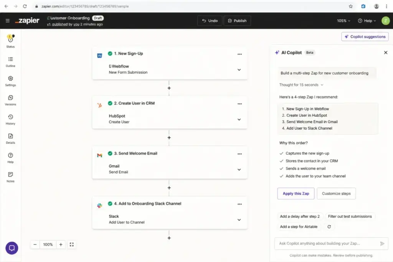The image size is (393, 262).
Task: Bookmark this page with the star icon
Action: [351, 6]
